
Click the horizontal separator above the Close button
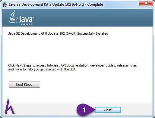(x=77, y=103)
